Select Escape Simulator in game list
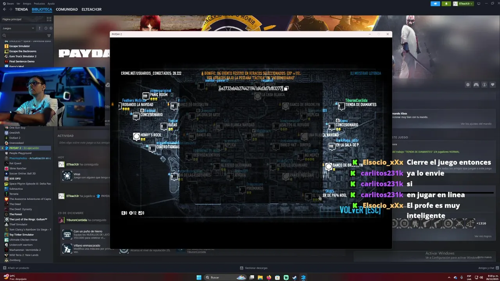The image size is (500, 281). (20, 46)
